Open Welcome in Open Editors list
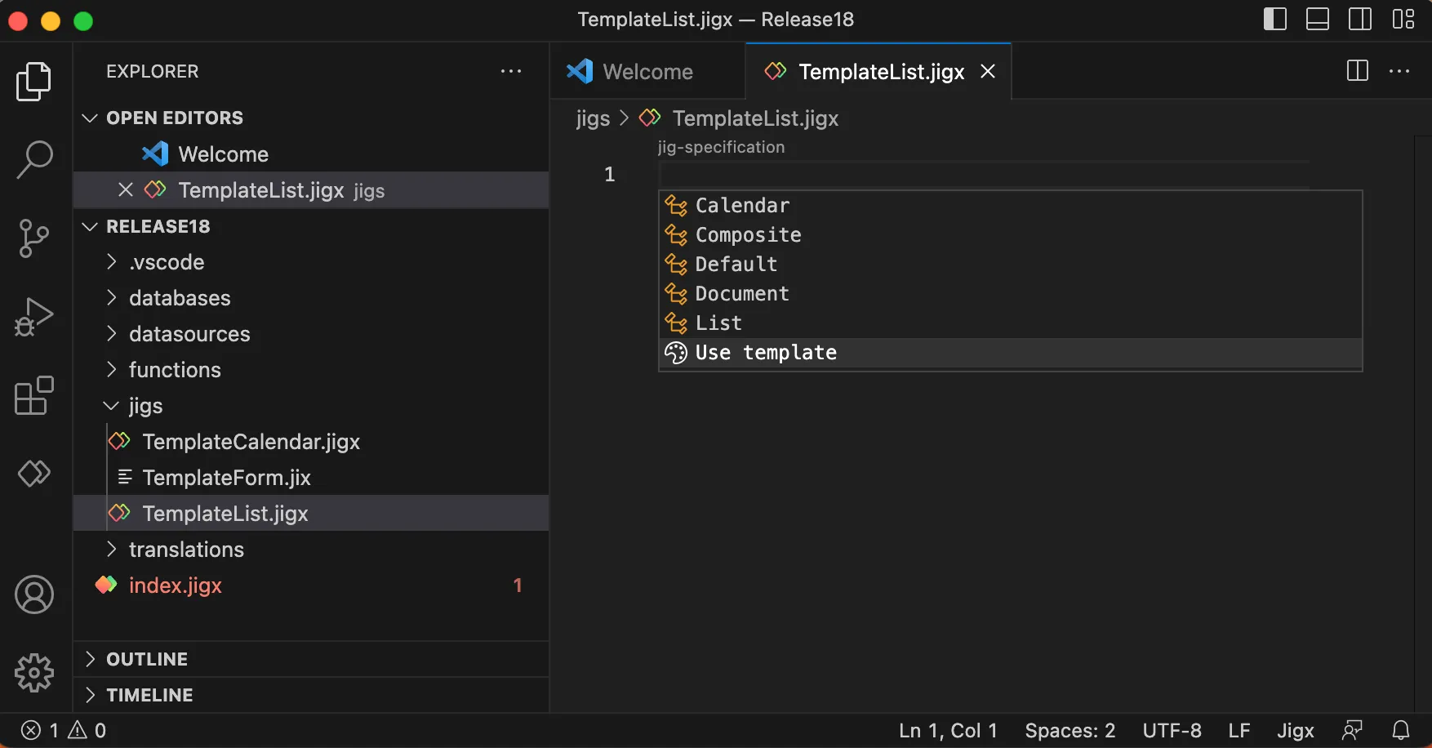Image resolution: width=1432 pixels, height=748 pixels. click(x=310, y=154)
